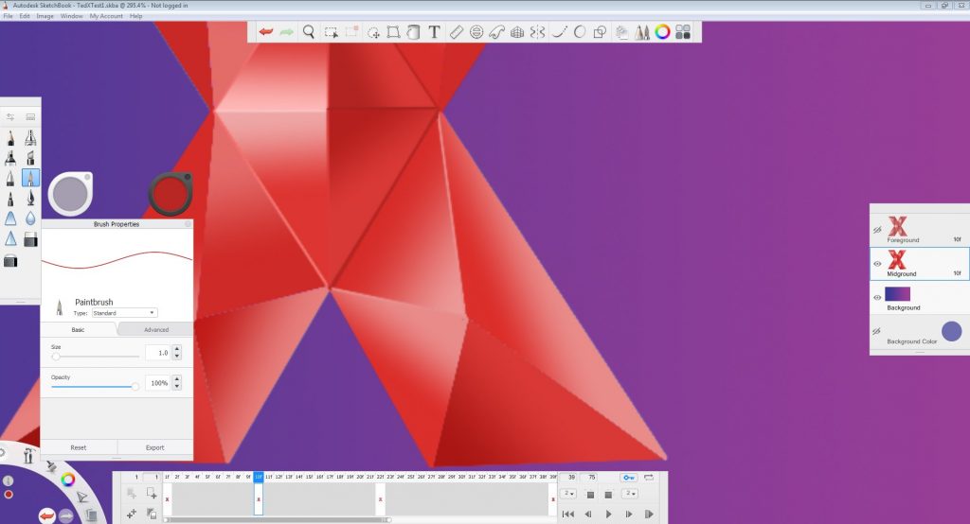Viewport: 970px width, 524px height.
Task: Open the UI toggle grid icon
Action: pos(683,32)
